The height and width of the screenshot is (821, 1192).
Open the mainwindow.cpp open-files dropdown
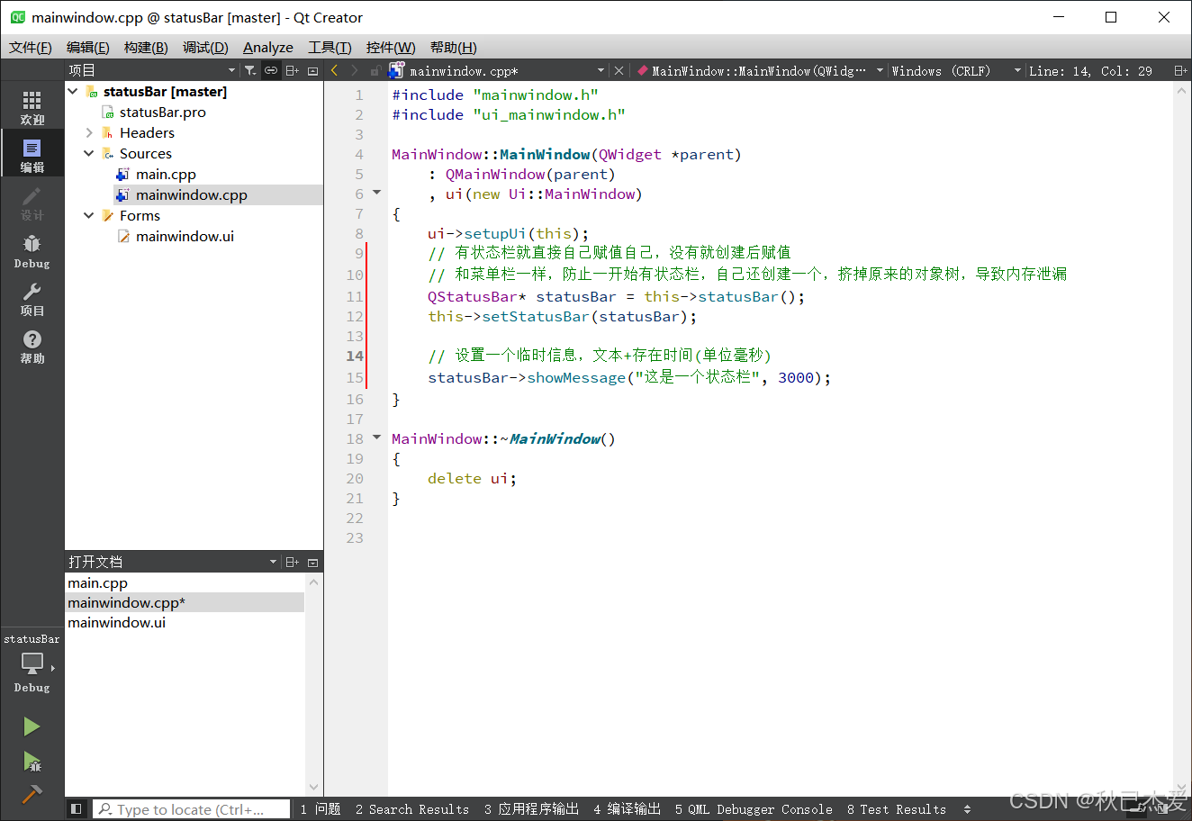498,70
